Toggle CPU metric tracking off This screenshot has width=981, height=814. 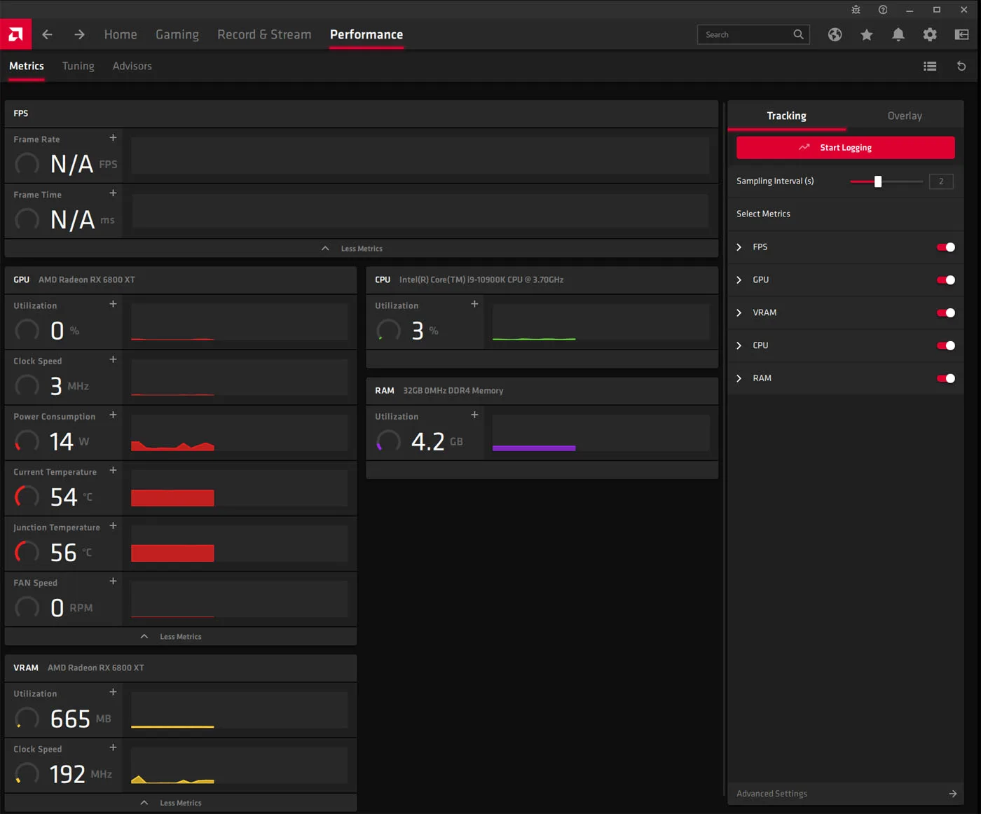coord(946,345)
